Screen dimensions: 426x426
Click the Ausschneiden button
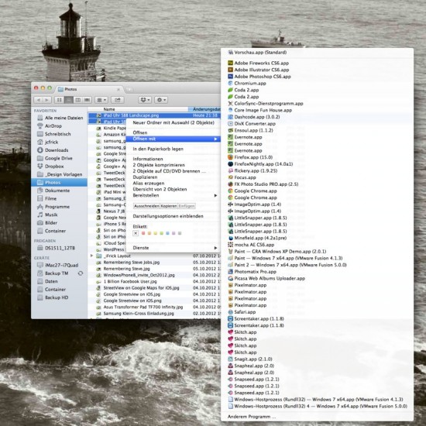pyautogui.click(x=146, y=206)
